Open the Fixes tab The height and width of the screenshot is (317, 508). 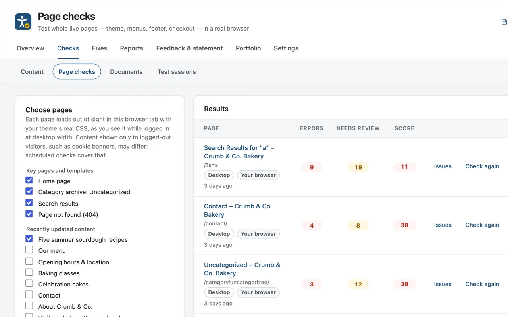tap(100, 48)
